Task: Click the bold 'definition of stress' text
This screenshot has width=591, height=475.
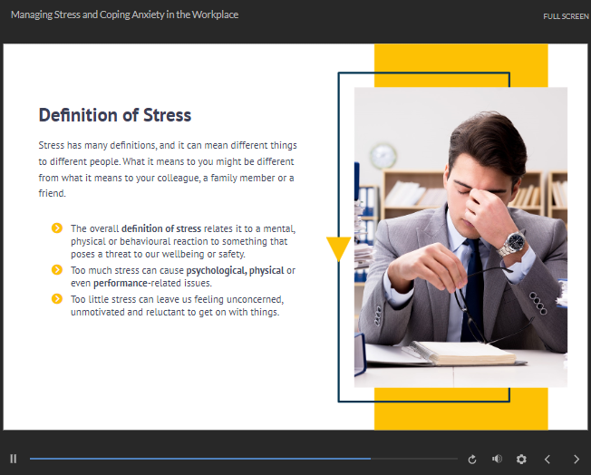Action: 161,228
